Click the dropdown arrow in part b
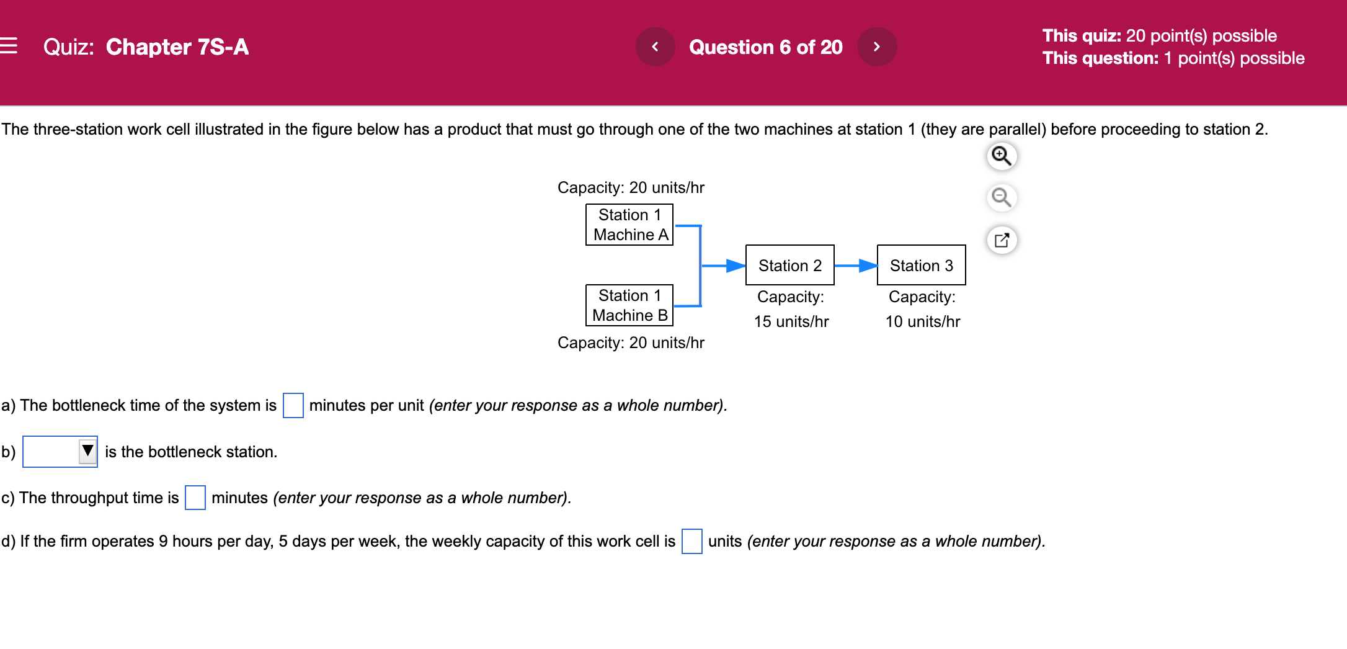This screenshot has height=649, width=1347. tap(87, 452)
